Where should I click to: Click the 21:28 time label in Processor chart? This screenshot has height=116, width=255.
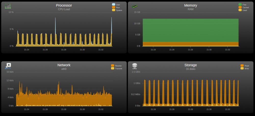click(64, 50)
